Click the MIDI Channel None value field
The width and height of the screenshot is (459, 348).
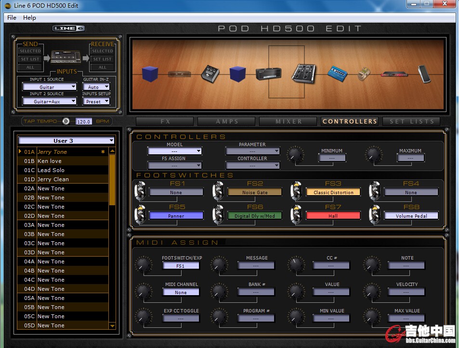(181, 292)
